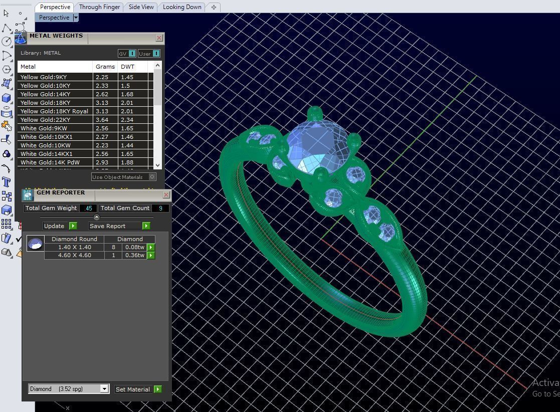Open the Surface from points tool
Screen dimensions: 560x412
coord(7,84)
